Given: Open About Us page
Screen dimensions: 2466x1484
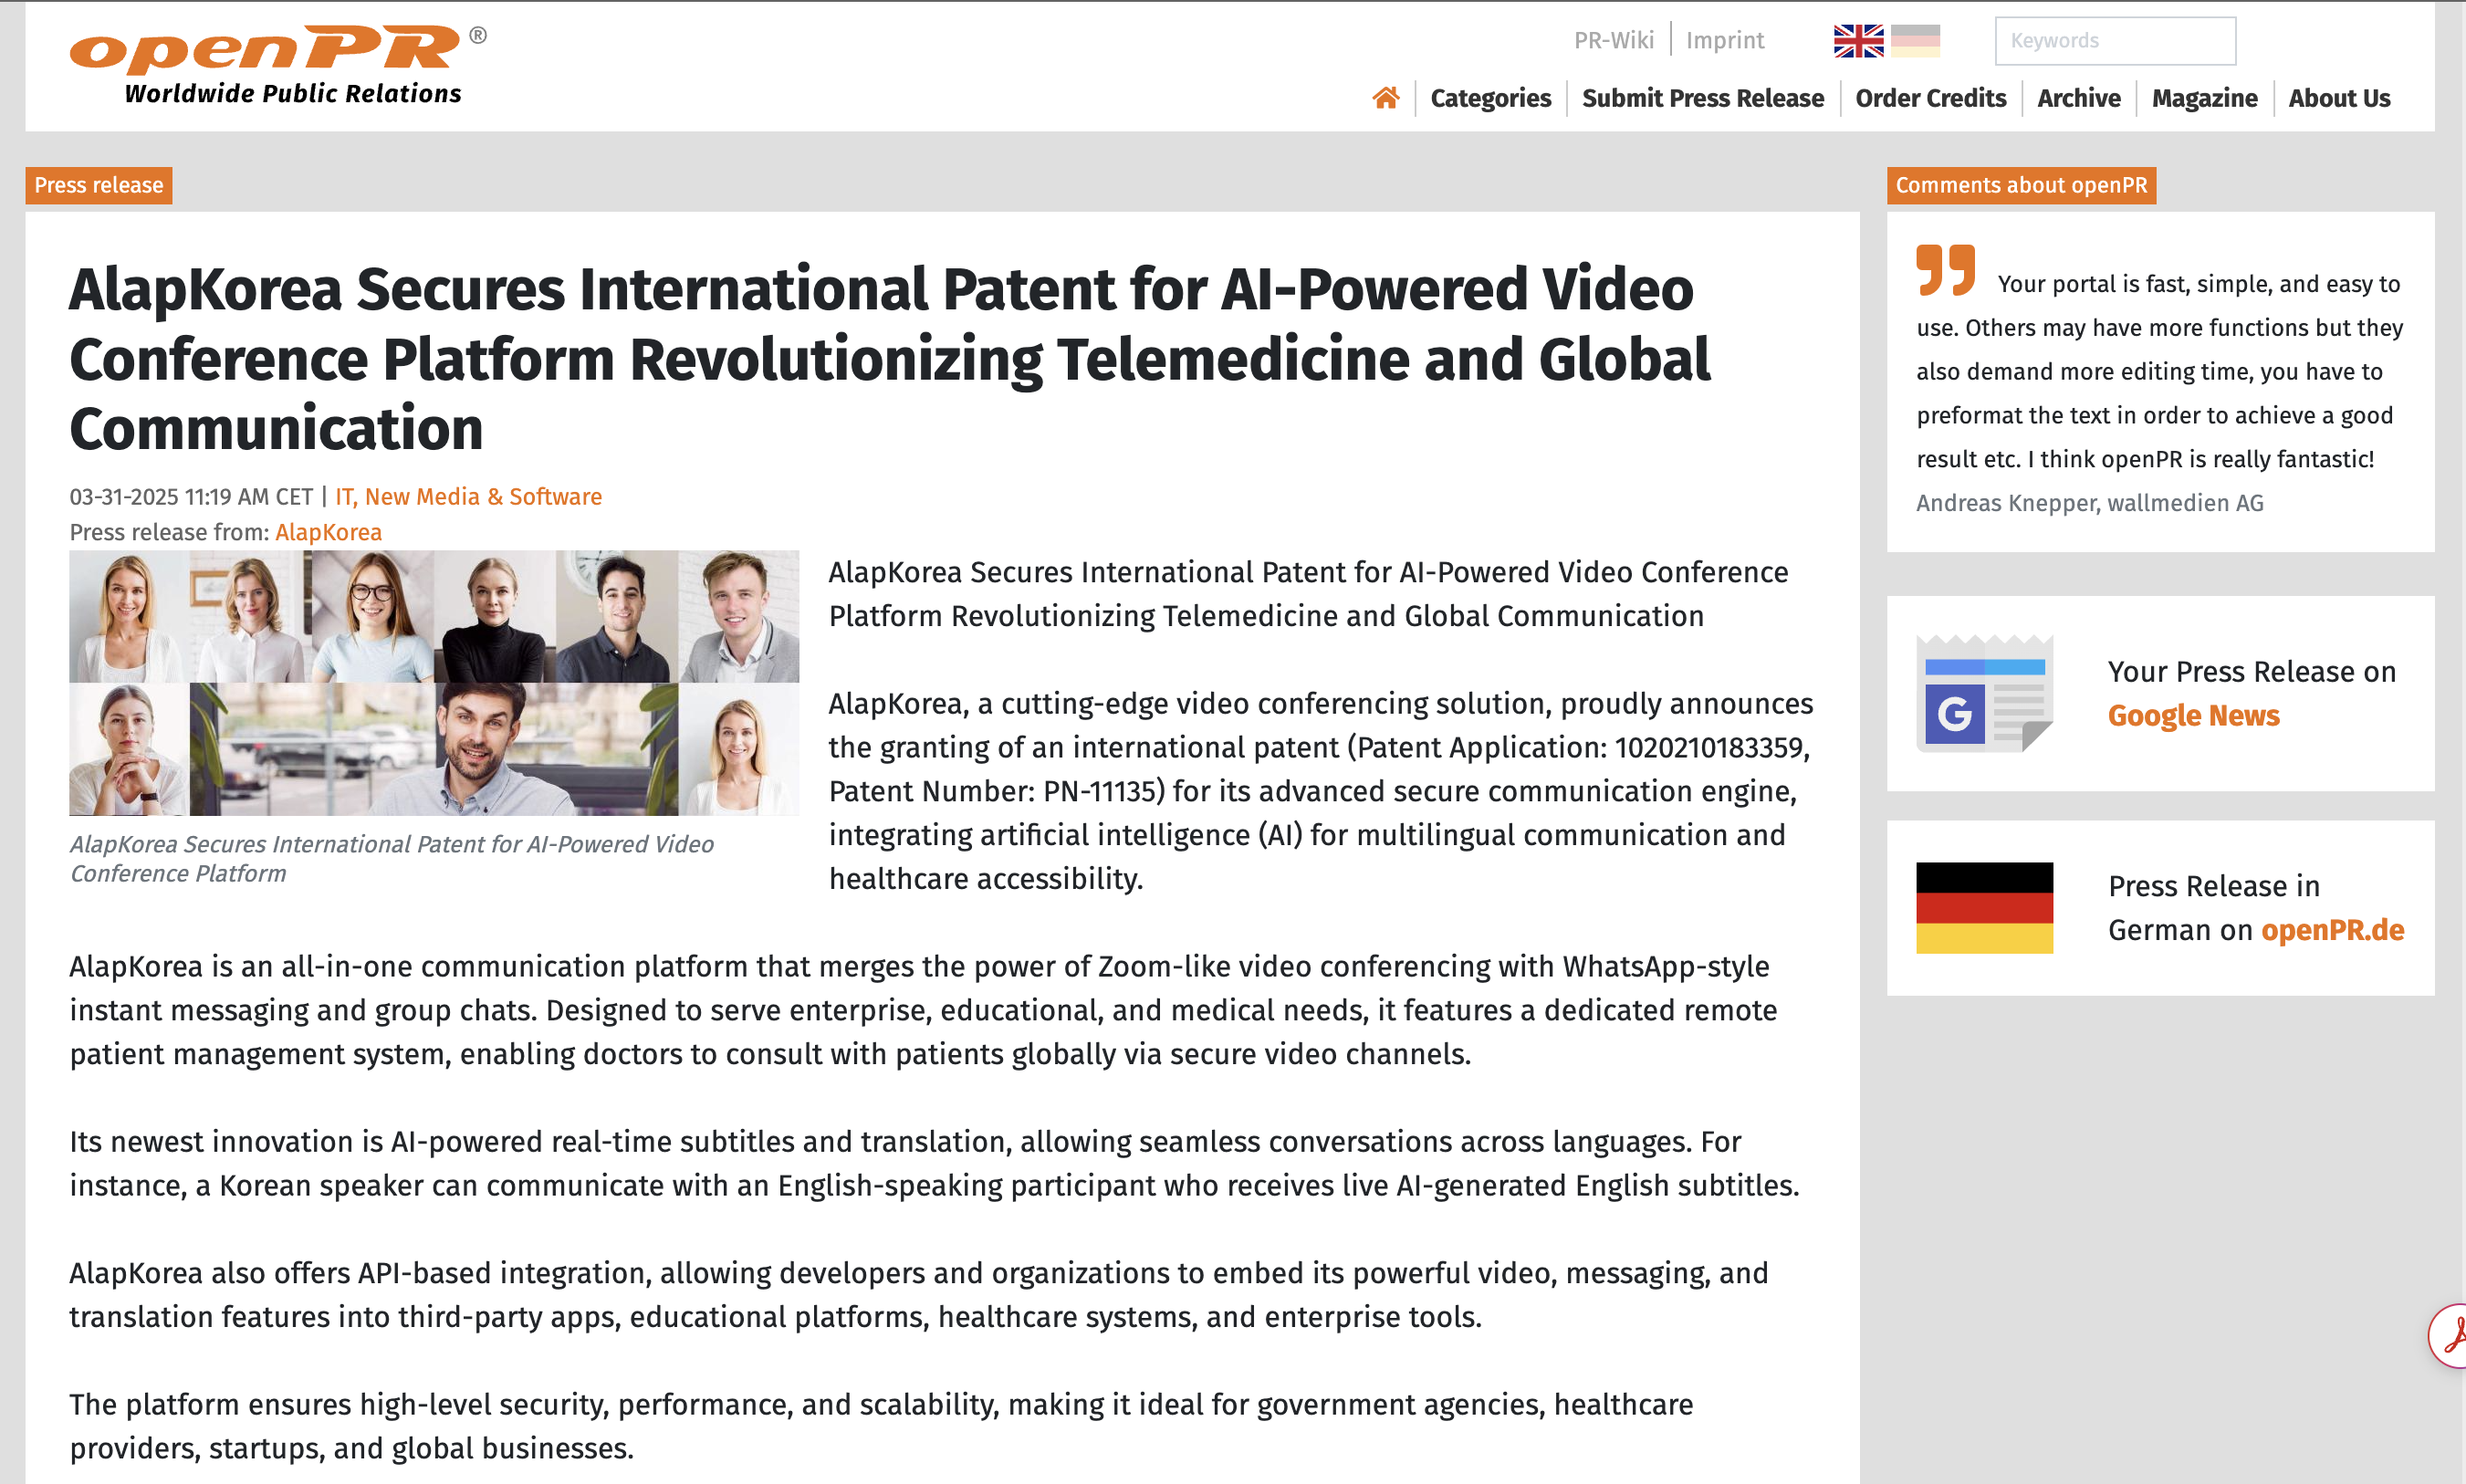Looking at the screenshot, I should tap(2339, 98).
